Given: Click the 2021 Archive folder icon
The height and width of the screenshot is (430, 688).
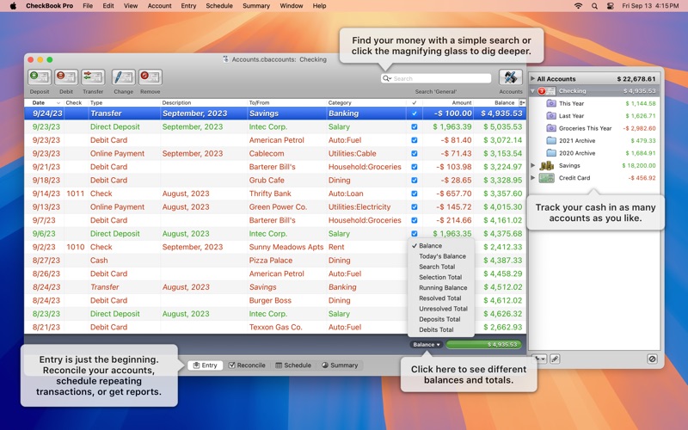Looking at the screenshot, I should coord(551,140).
